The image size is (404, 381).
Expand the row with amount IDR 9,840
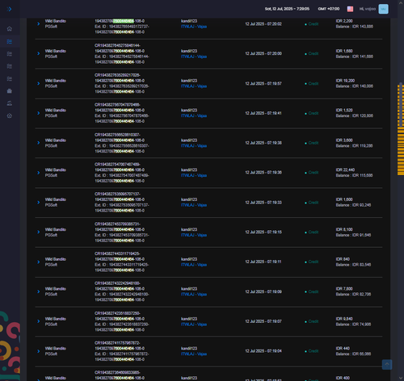point(39,321)
